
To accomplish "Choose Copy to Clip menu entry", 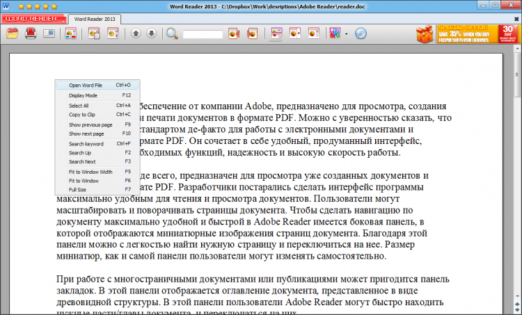I will (97, 115).
